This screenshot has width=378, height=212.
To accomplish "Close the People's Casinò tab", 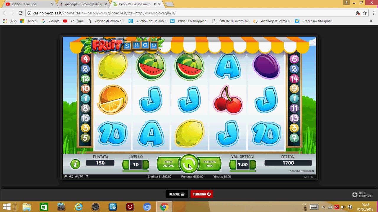I will [x=159, y=4].
